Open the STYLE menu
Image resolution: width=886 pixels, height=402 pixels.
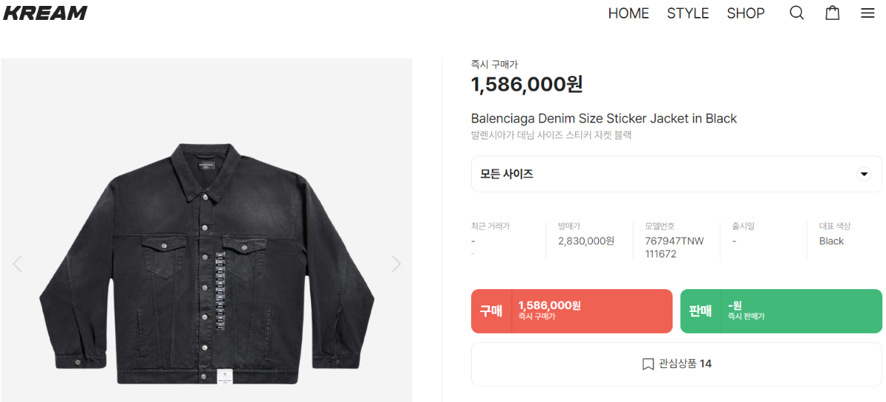[687, 13]
